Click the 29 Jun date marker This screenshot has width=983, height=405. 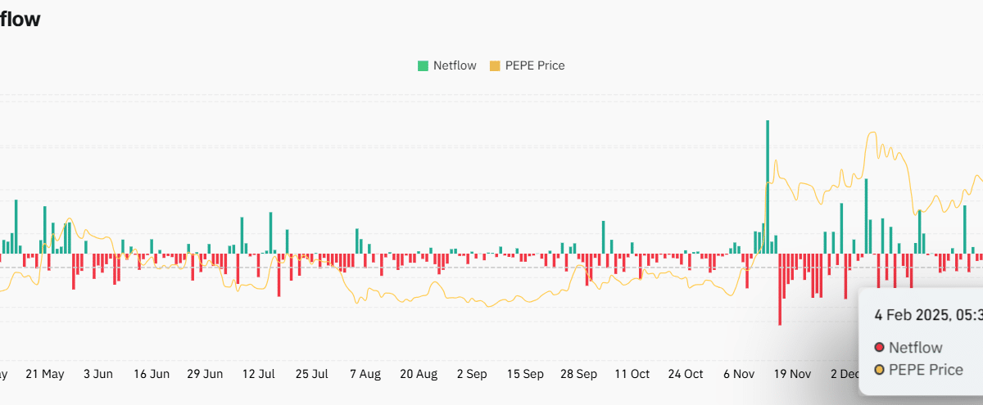tap(205, 374)
